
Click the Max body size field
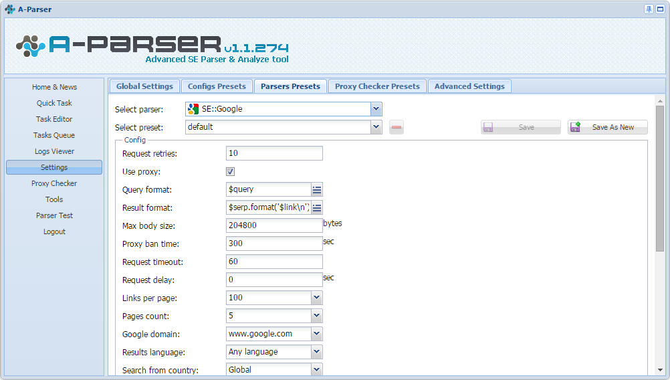click(274, 225)
